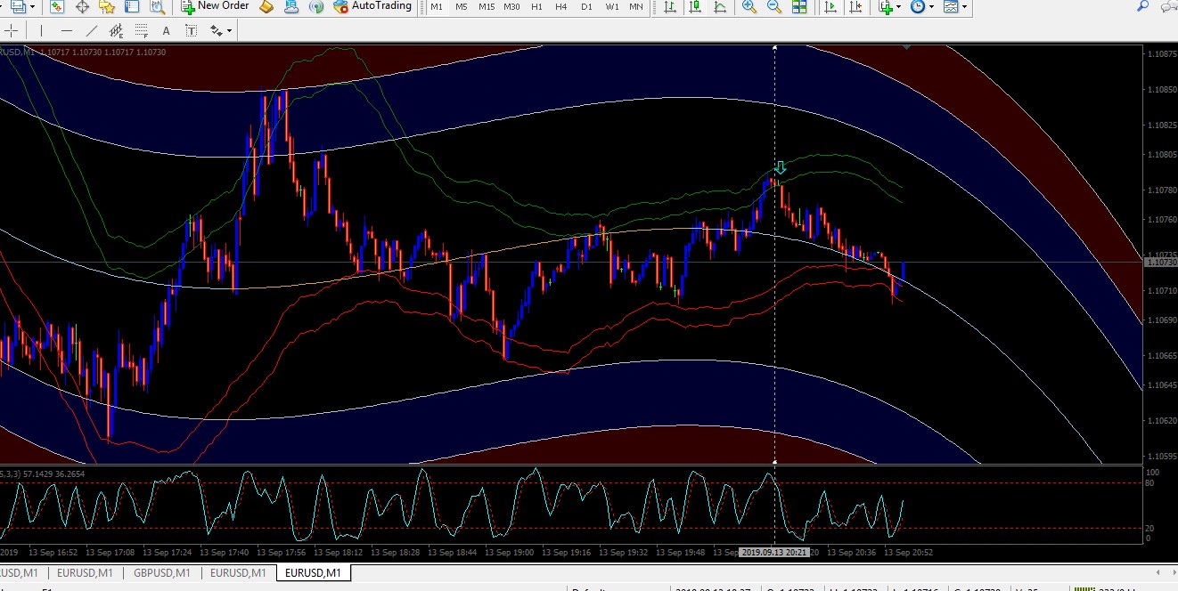
Task: Open the Templates icon
Action: [x=951, y=7]
